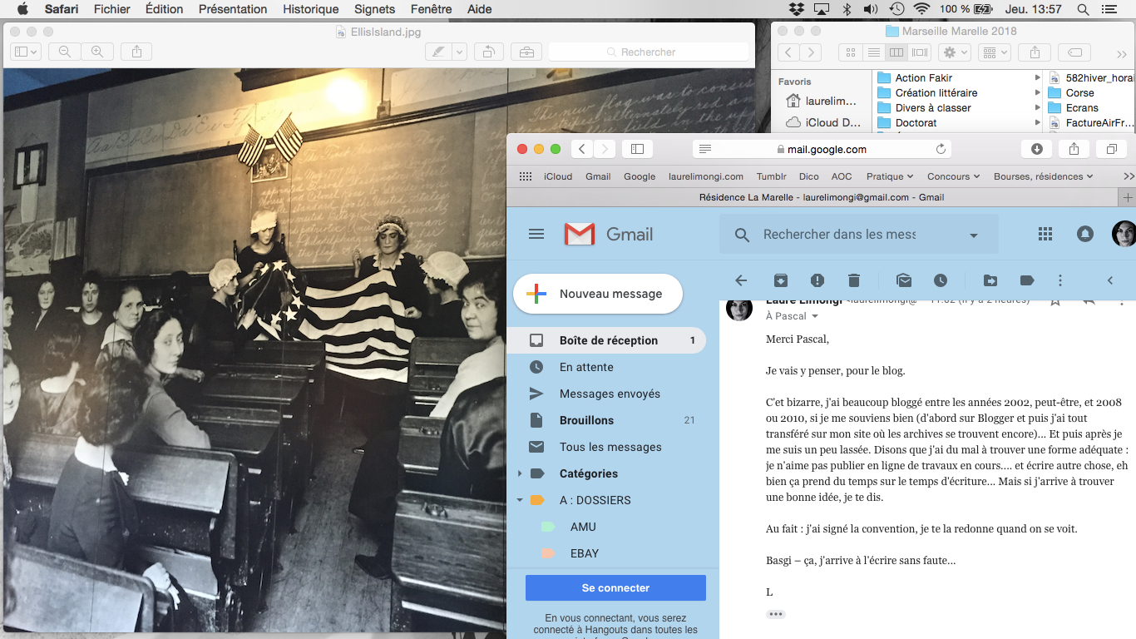The width and height of the screenshot is (1136, 639).
Task: Open Gmail search options dropdown arrow
Action: pyautogui.click(x=974, y=235)
